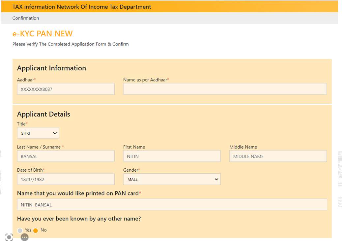This screenshot has width=342, height=241.
Task: Click the e-KYC PAN NEW heading
Action: click(x=43, y=34)
